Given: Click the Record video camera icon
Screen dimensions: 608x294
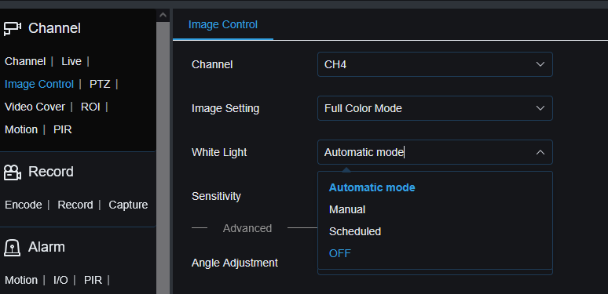Looking at the screenshot, I should click(x=13, y=172).
